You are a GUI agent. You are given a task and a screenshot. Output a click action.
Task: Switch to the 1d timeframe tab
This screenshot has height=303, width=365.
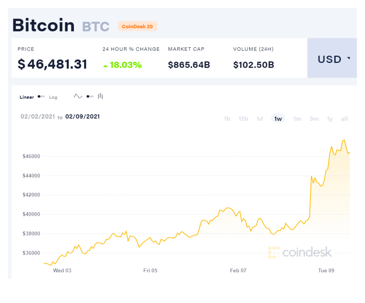(x=259, y=119)
